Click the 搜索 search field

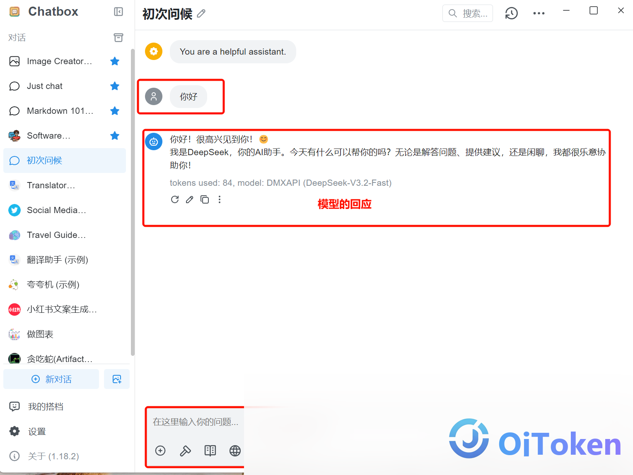point(468,13)
